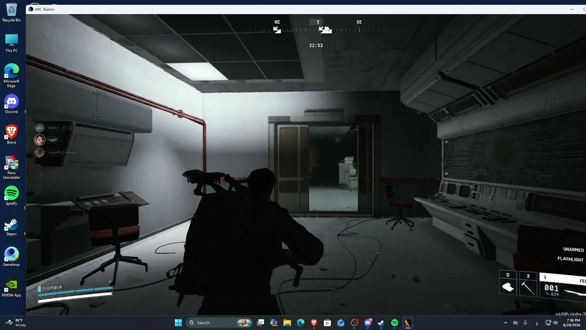Open Task View on the taskbar
The width and height of the screenshot is (586, 330).
point(260,323)
